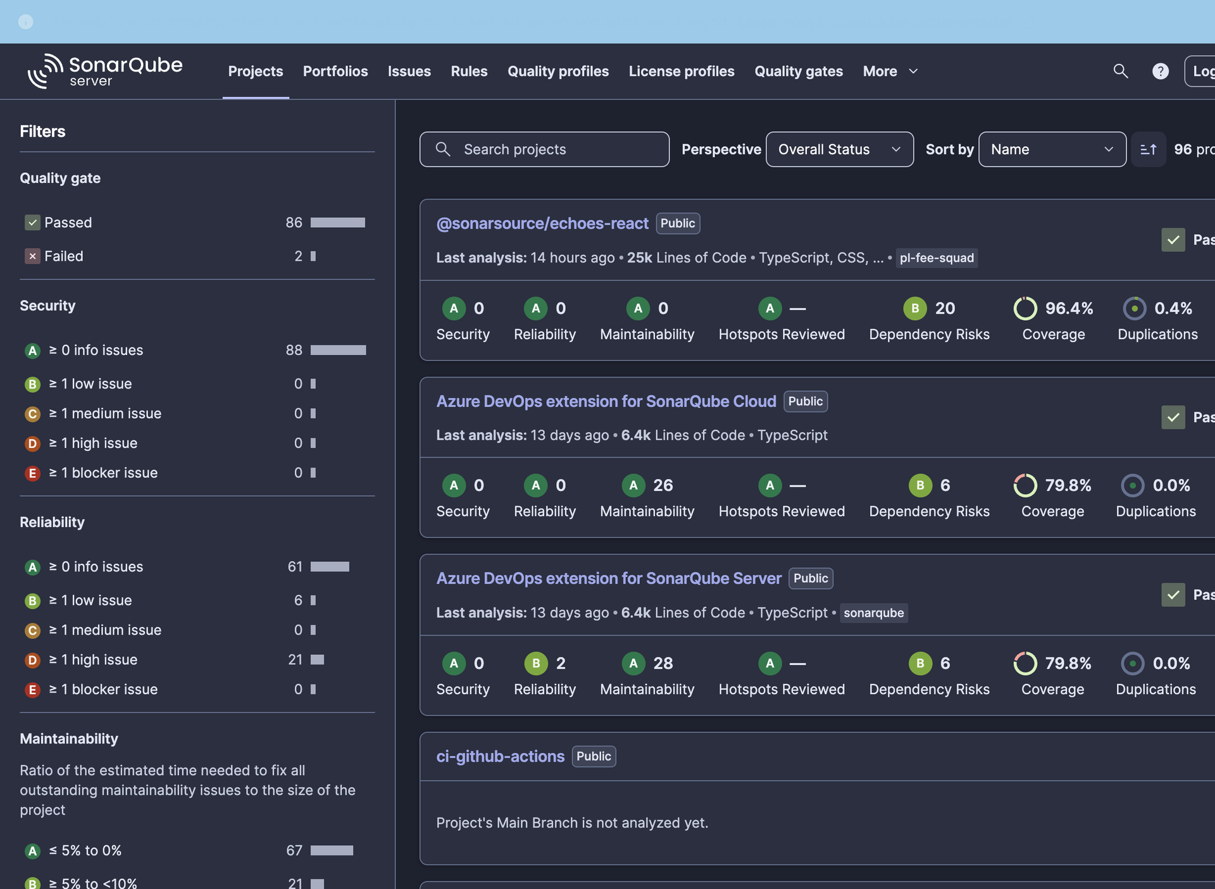Click passed checkmark for Azure DevOps Server project

[x=1173, y=595]
